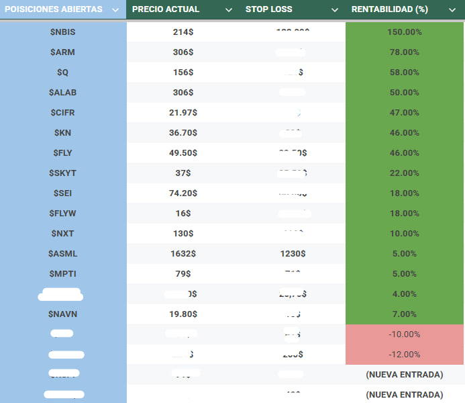
Task: Select the STOP LOSS header text
Action: click(x=268, y=9)
